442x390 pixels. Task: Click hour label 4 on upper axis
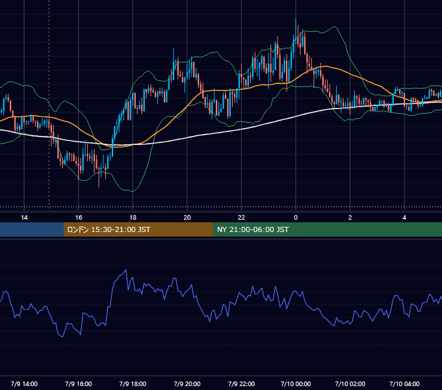point(404,218)
